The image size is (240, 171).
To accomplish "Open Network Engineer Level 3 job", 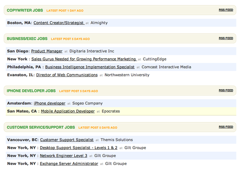I will [x=64, y=156].
